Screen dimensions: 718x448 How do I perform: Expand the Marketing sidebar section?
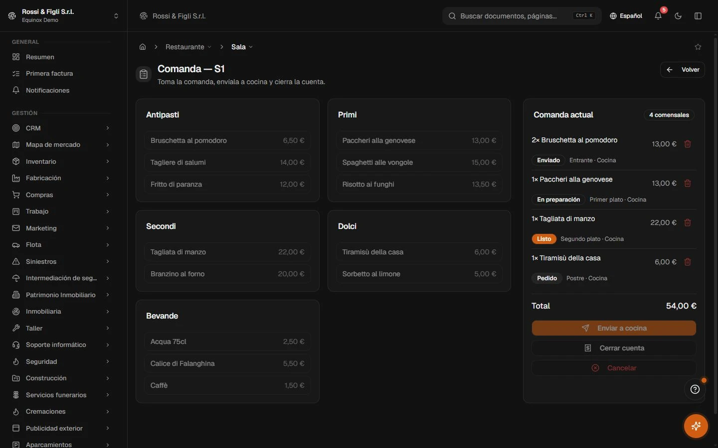pos(61,228)
